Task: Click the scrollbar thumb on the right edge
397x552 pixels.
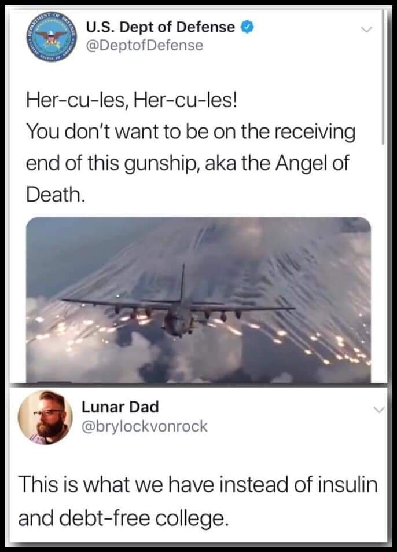Action: coord(384,78)
